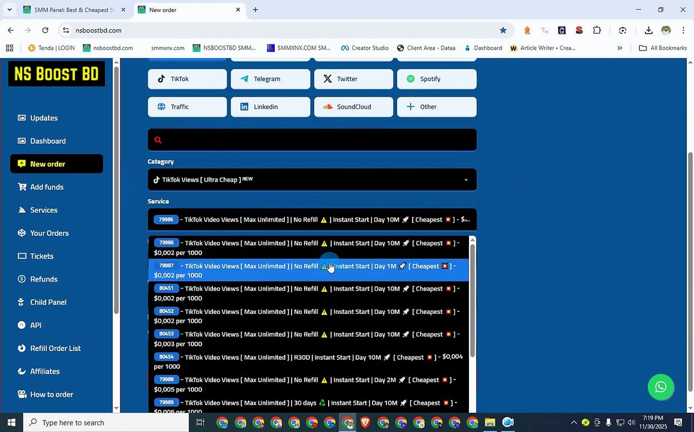Switch to SMM Panel browser tab
This screenshot has height=432, width=694.
pyautogui.click(x=74, y=10)
